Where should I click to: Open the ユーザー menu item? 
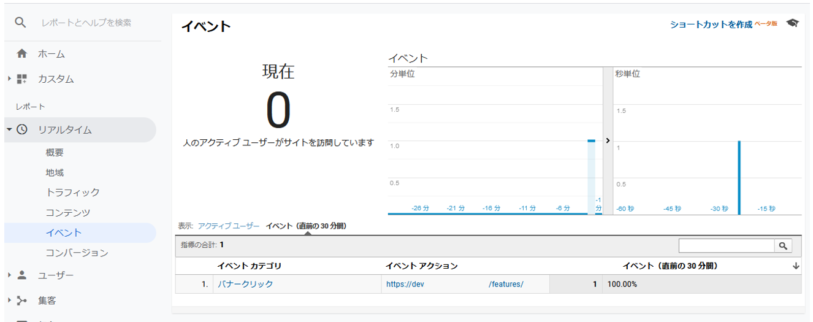click(56, 275)
